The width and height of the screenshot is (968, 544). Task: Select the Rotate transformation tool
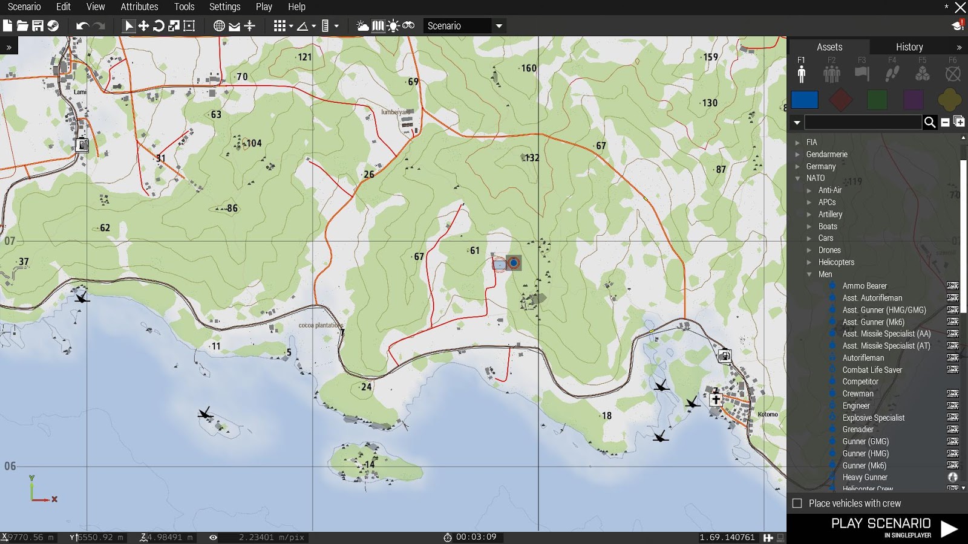coord(158,25)
